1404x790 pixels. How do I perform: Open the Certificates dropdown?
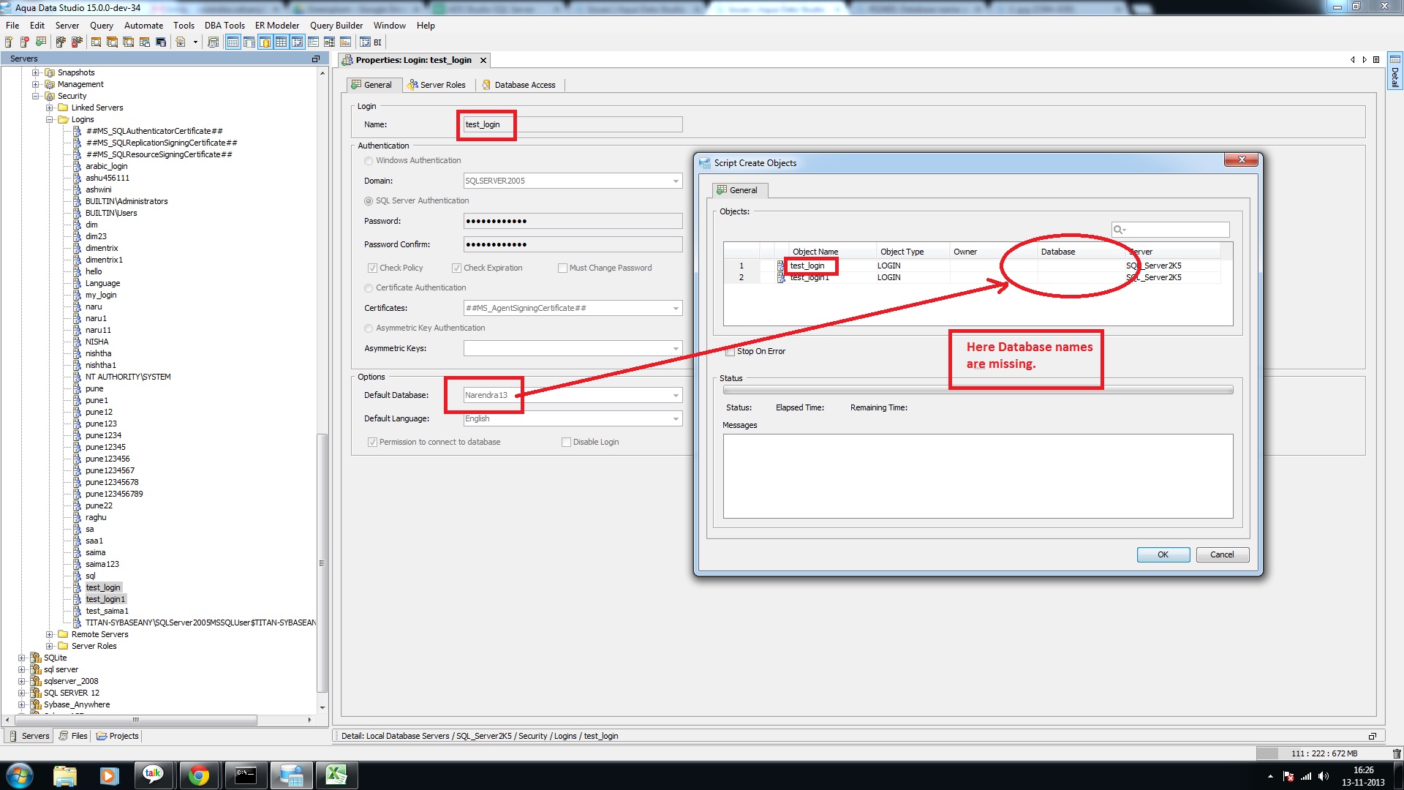(676, 308)
